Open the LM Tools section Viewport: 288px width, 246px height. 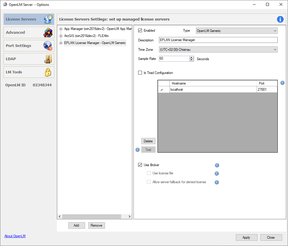pos(29,72)
